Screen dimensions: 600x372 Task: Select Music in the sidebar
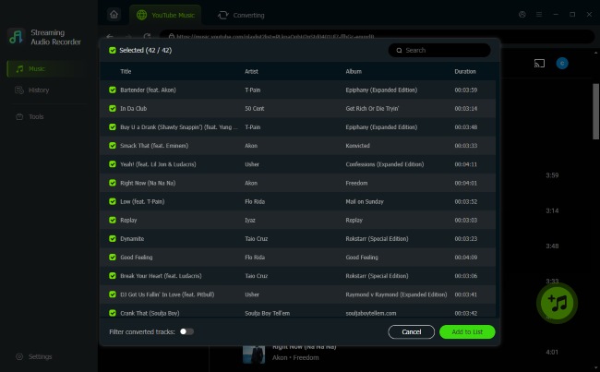pos(48,69)
